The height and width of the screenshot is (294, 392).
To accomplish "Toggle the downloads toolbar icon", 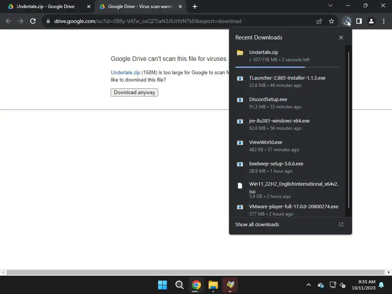I will tap(347, 21).
